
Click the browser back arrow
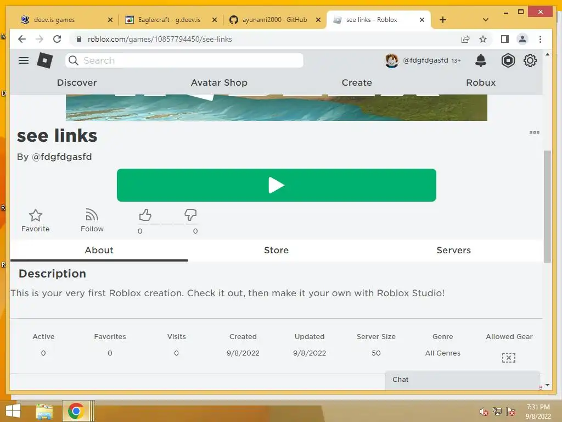[22, 39]
